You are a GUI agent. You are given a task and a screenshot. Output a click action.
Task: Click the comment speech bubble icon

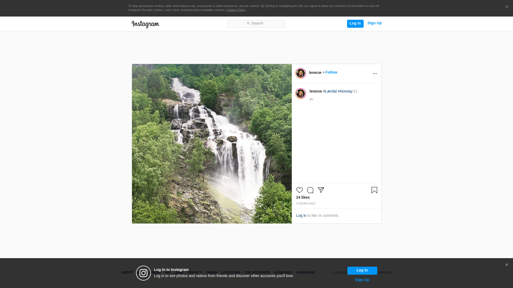click(x=310, y=190)
